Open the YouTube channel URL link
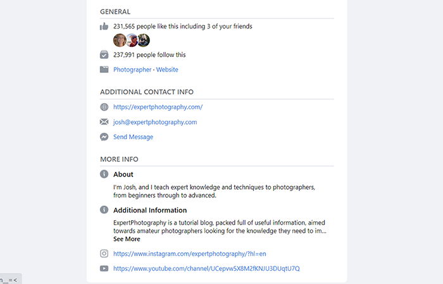Image resolution: width=443 pixels, height=284 pixels. 206,268
